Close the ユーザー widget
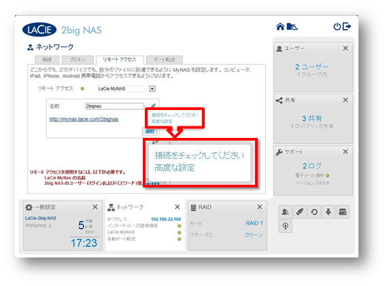 (346, 48)
